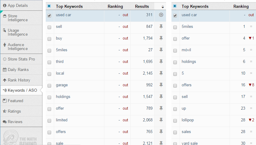The image size is (256, 145).
Task: Remove 'used car' with the circled x icon
Action: point(161,15)
